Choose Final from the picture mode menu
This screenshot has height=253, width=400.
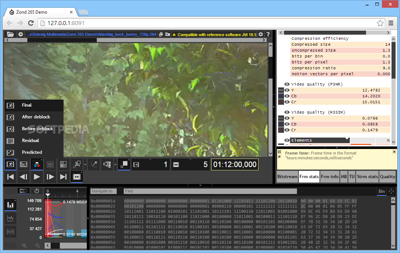coord(34,105)
